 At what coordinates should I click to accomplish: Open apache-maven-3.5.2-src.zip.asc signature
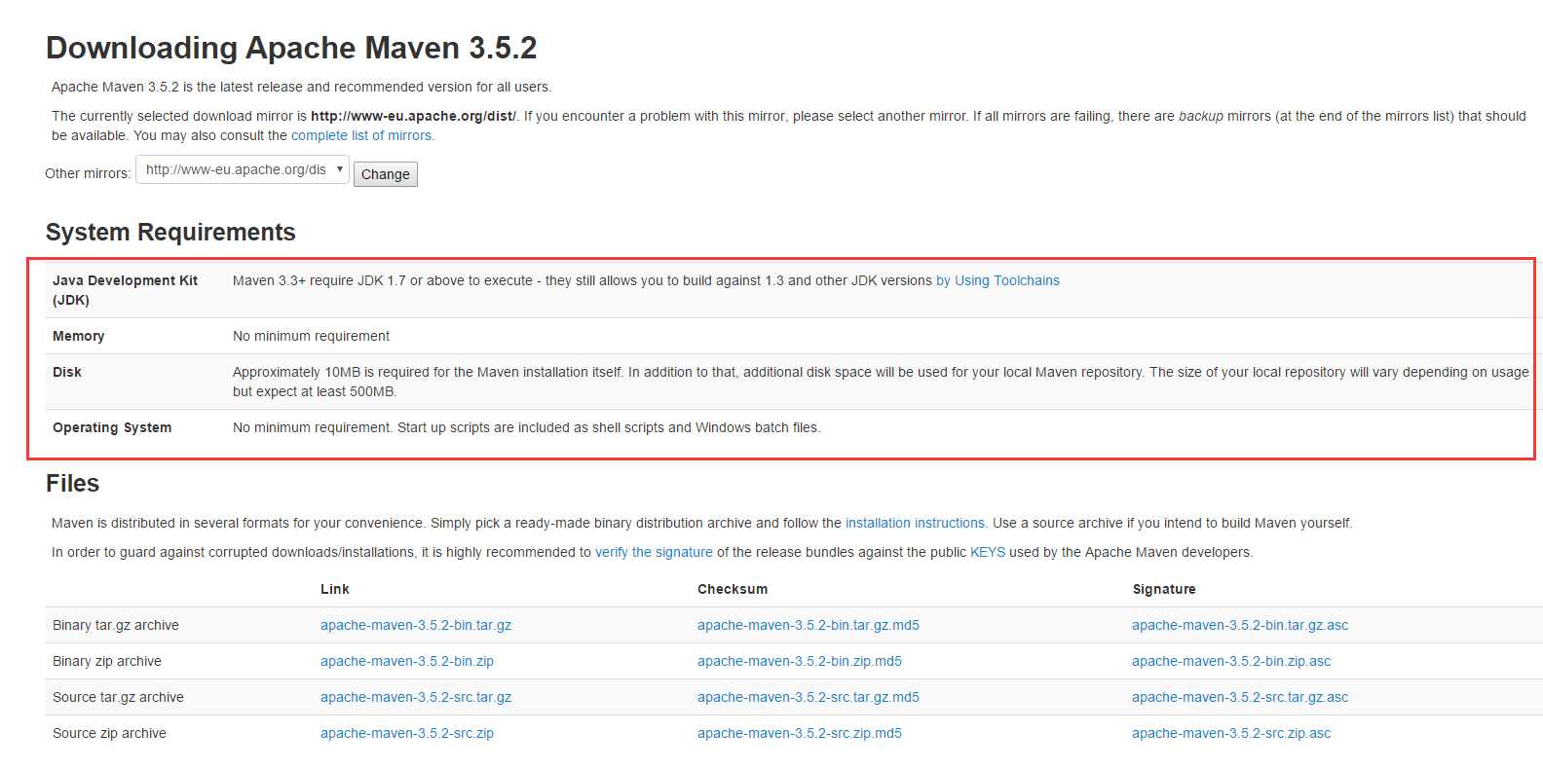click(x=1231, y=733)
